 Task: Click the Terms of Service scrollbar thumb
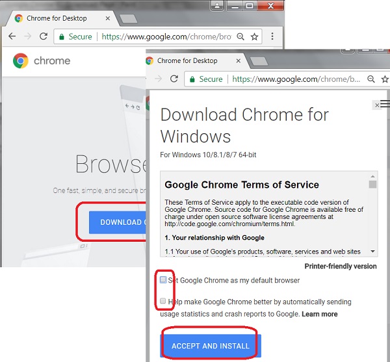tap(372, 185)
